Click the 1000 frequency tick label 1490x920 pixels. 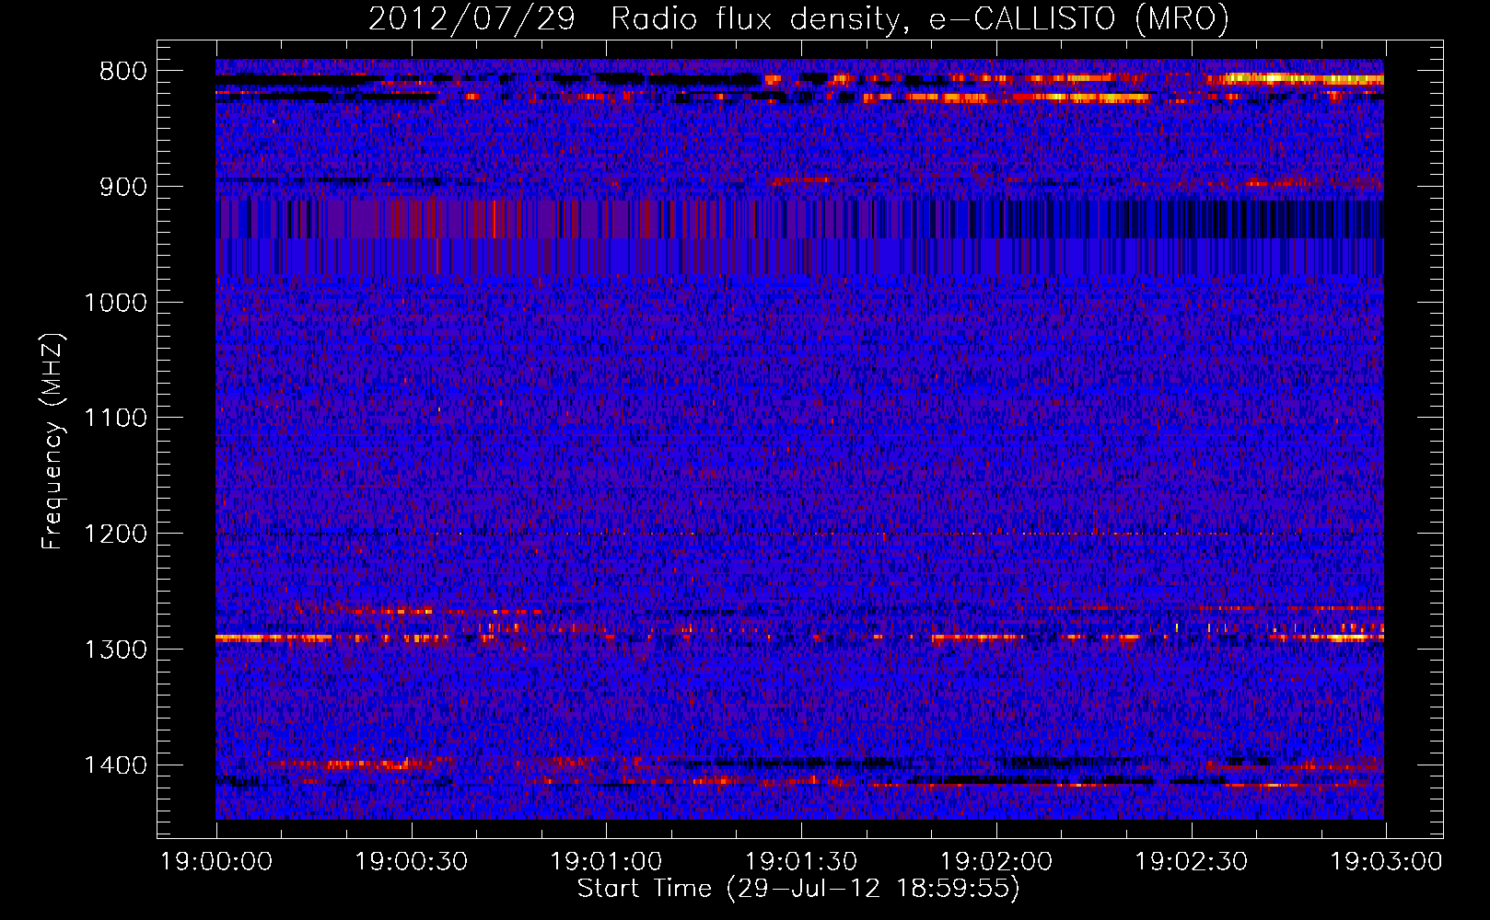coord(115,303)
